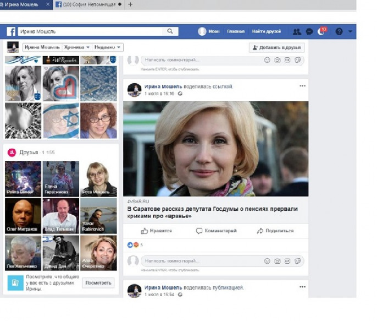
Task: Open friend Влад Тельман thumbnail
Action: (x=61, y=216)
